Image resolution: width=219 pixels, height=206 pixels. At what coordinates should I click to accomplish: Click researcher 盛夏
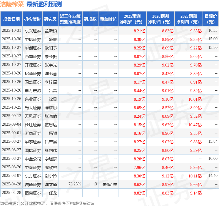click(53, 39)
